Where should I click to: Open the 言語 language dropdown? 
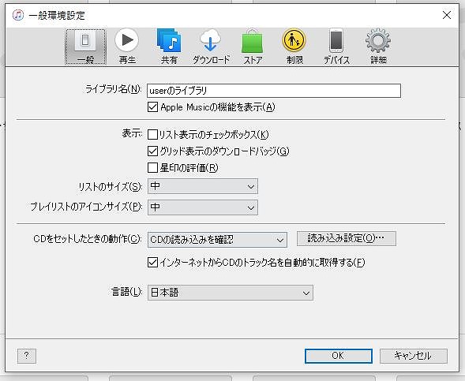tap(231, 293)
